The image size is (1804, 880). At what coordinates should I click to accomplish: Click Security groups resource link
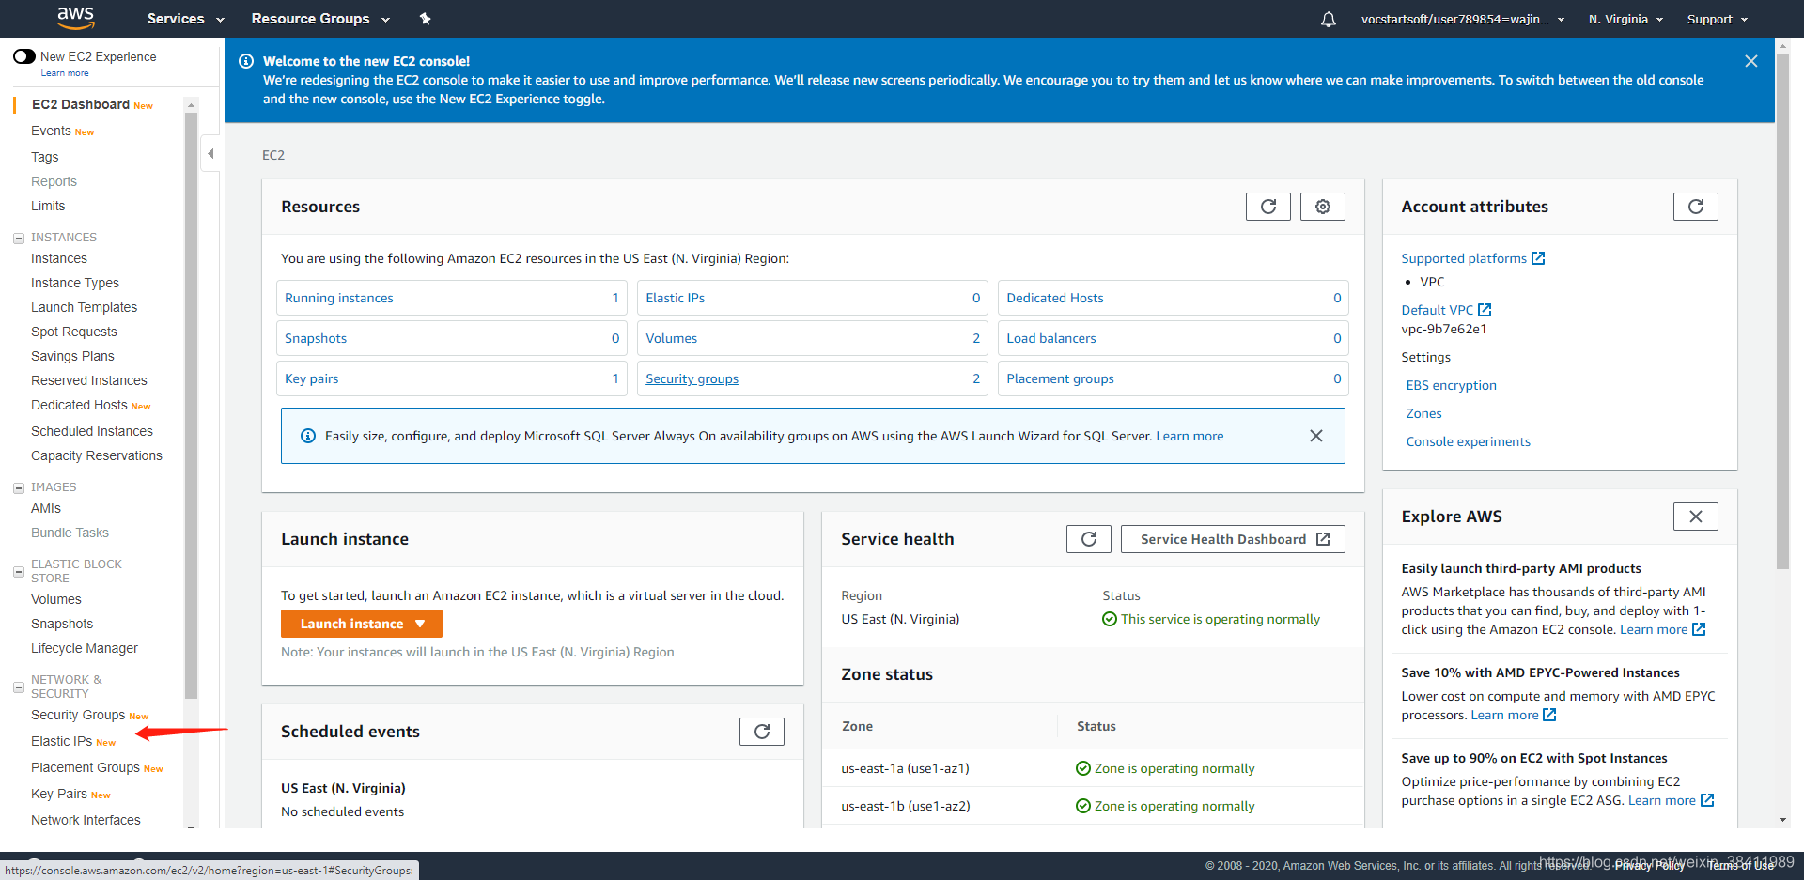pos(692,378)
